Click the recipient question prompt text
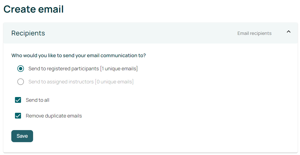This screenshot has height=155, width=300. 79,56
